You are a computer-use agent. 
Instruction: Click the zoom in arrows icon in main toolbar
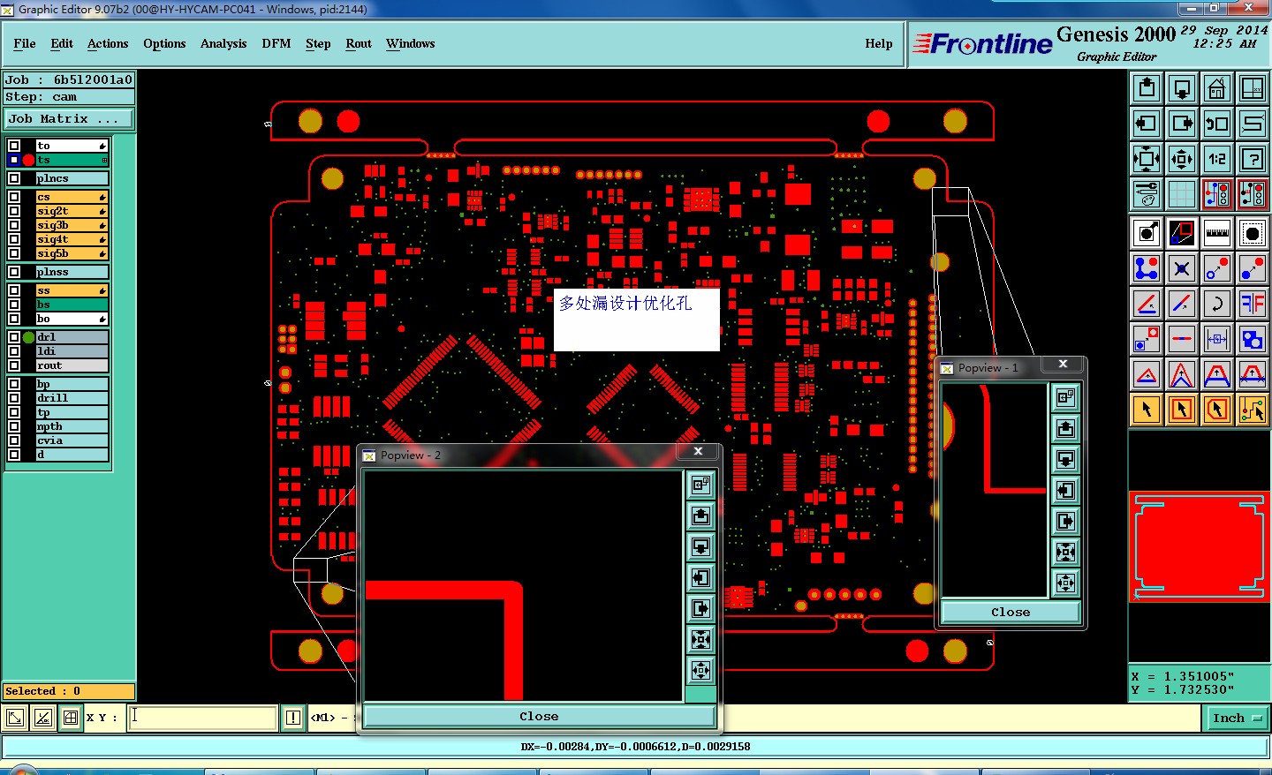(1147, 159)
